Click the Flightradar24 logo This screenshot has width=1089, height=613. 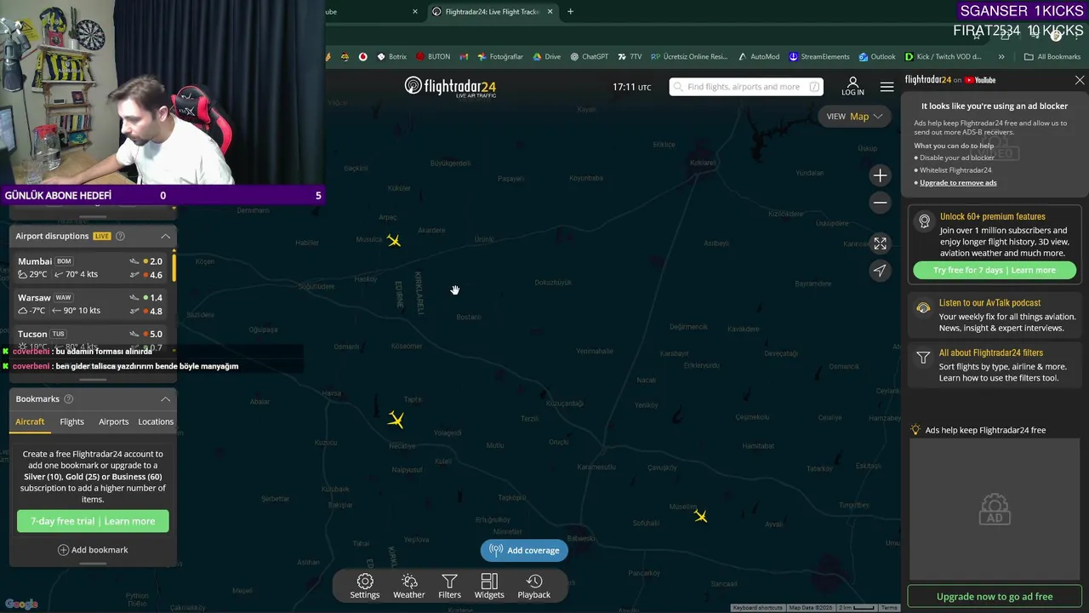(450, 87)
